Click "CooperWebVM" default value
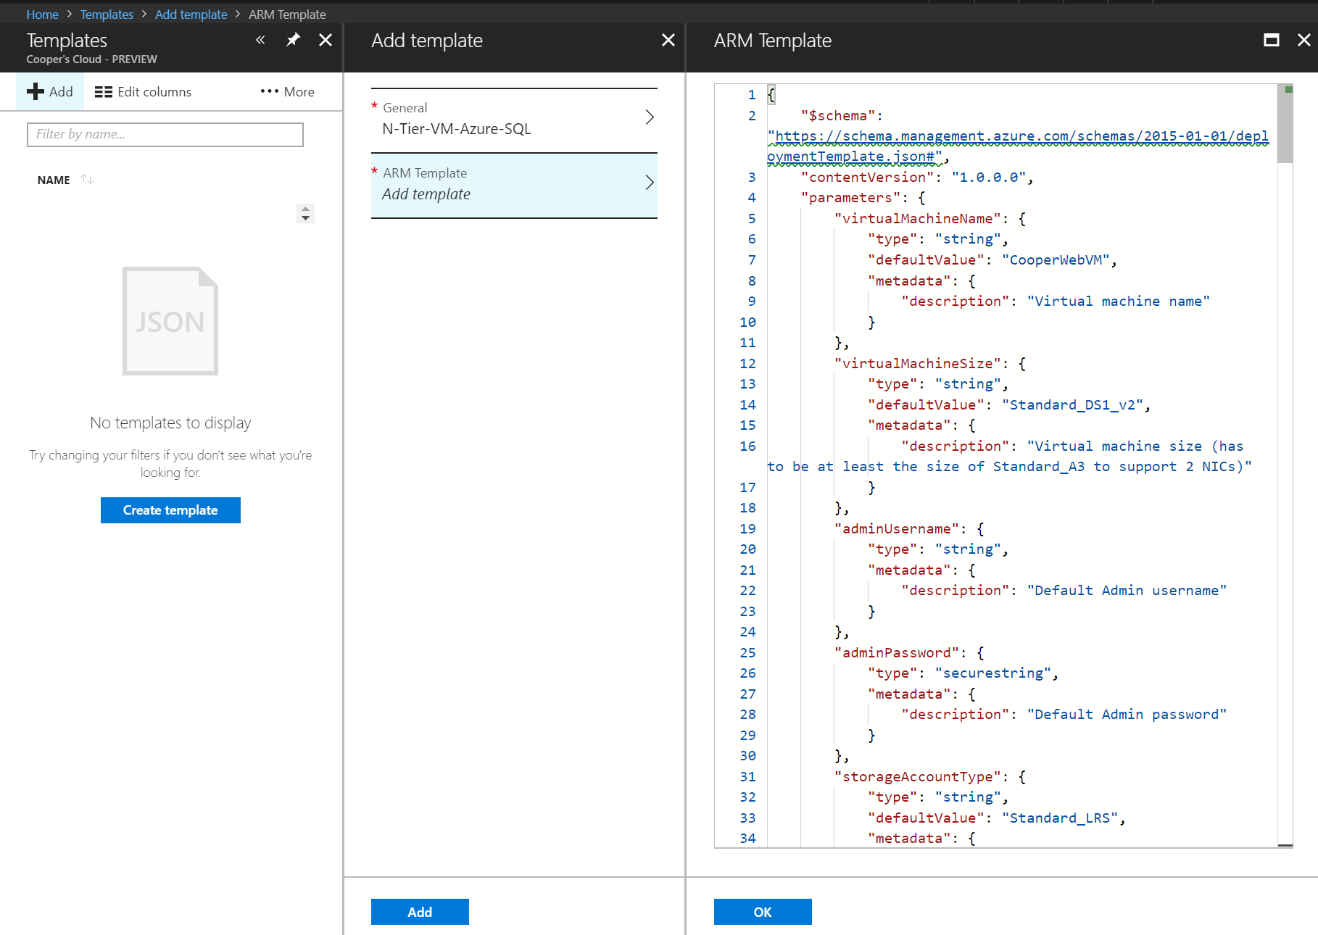 1056,259
